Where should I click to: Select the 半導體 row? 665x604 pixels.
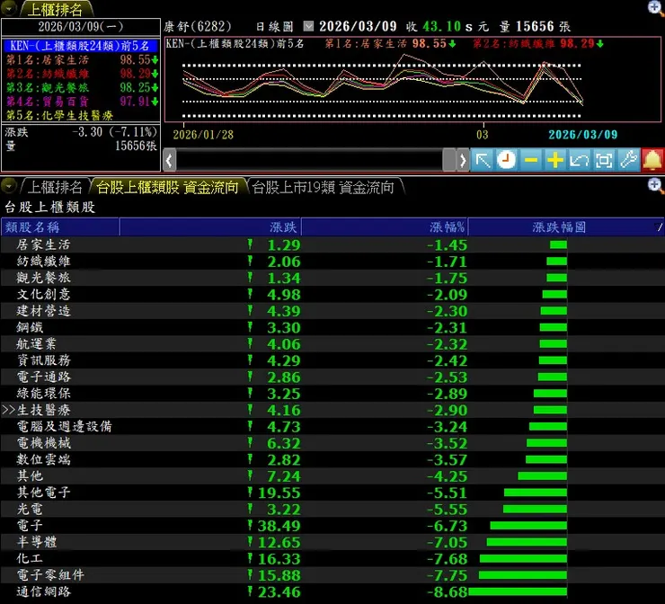(x=332, y=543)
